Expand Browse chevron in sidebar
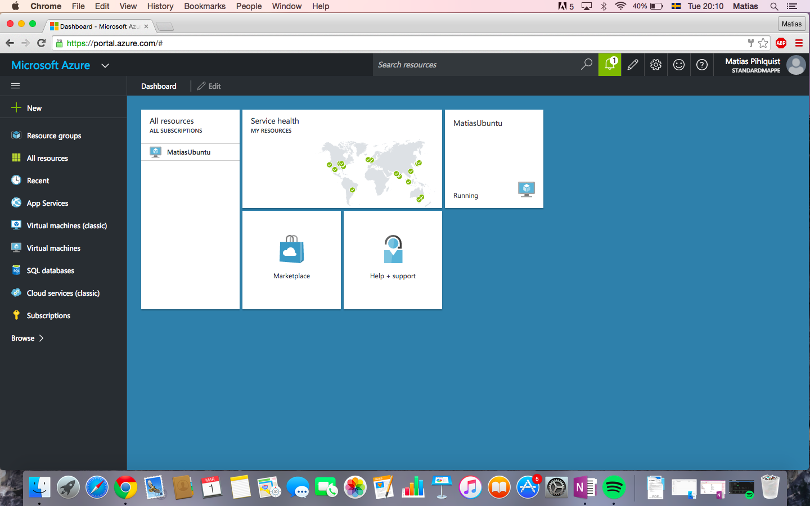Viewport: 810px width, 506px height. point(41,338)
